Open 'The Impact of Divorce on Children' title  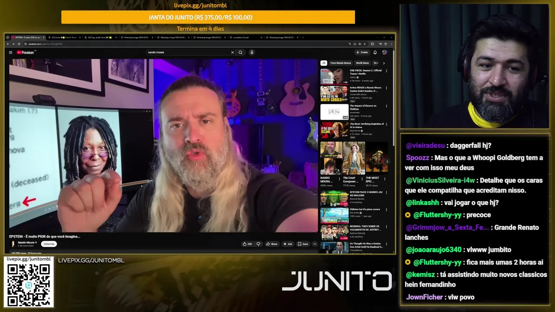363,107
